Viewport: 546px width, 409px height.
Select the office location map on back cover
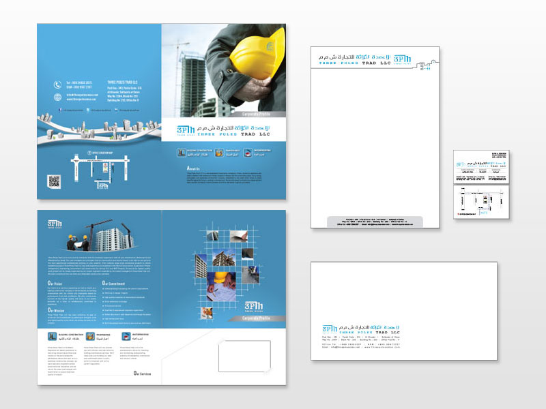point(100,169)
